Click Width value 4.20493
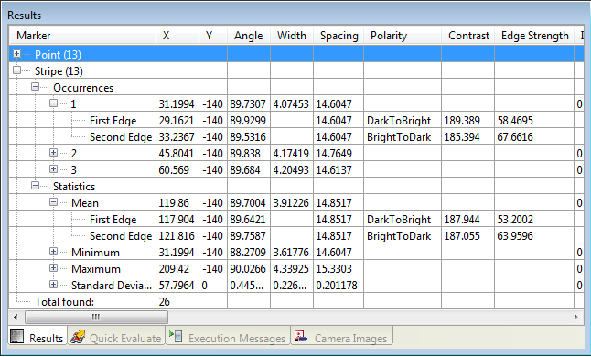 coord(291,170)
